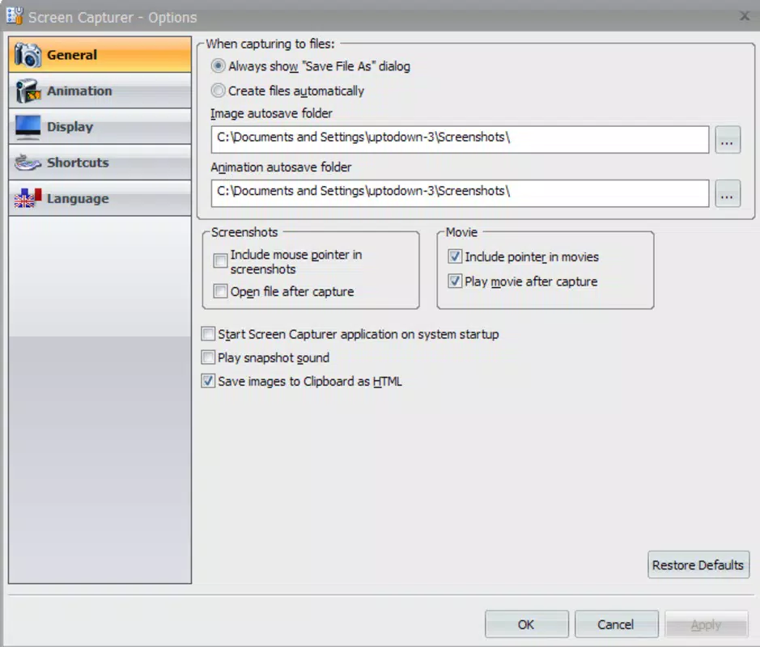Viewport: 760px width, 647px height.
Task: Click the camcorder icon beside Animation
Action: (x=28, y=91)
